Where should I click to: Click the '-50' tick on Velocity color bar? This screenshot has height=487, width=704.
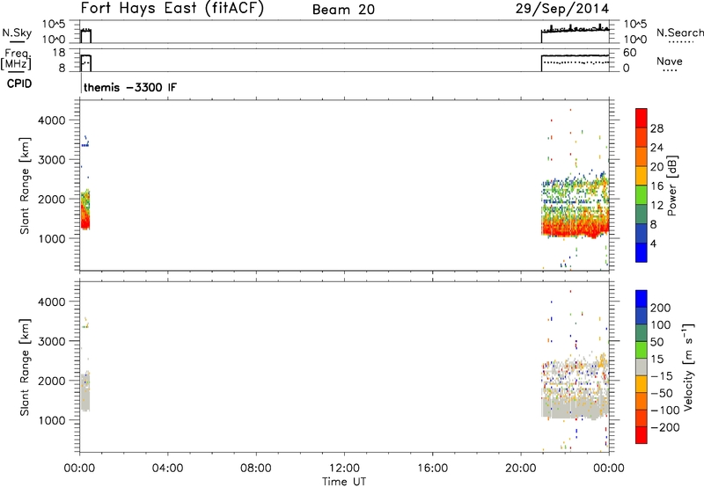(x=662, y=393)
